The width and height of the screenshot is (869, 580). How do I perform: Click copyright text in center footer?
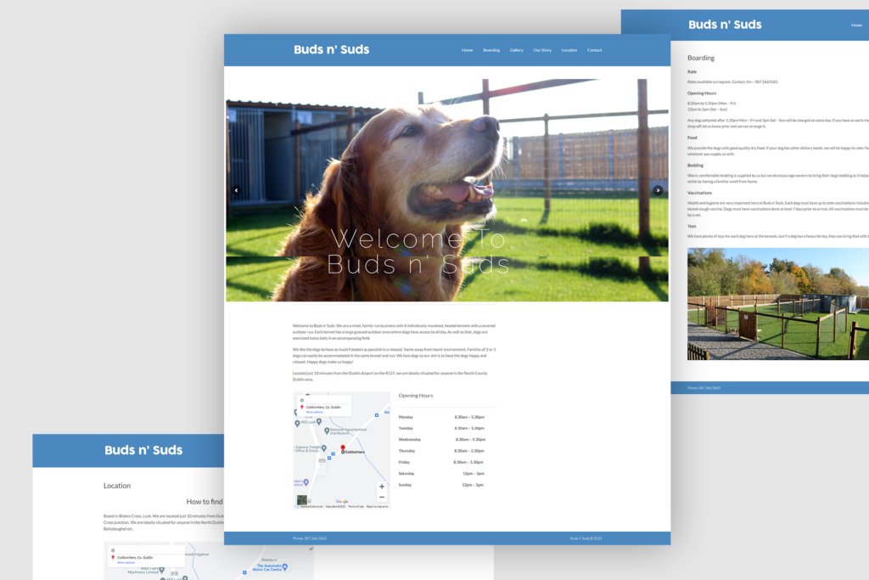click(x=586, y=538)
